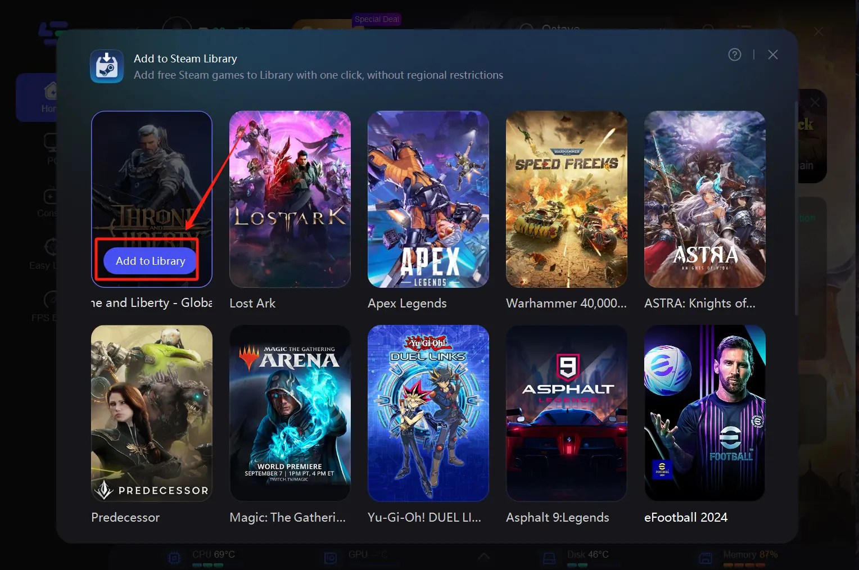Select the Lost Ark game cover
The width and height of the screenshot is (859, 570).
point(290,199)
